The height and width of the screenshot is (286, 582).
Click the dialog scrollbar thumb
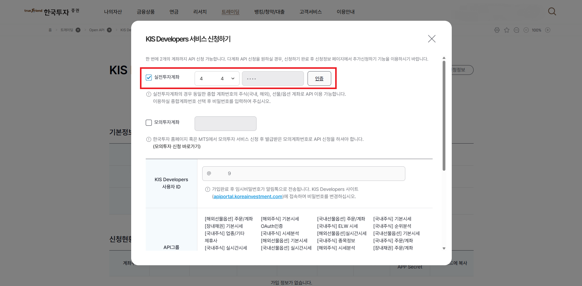(444, 116)
